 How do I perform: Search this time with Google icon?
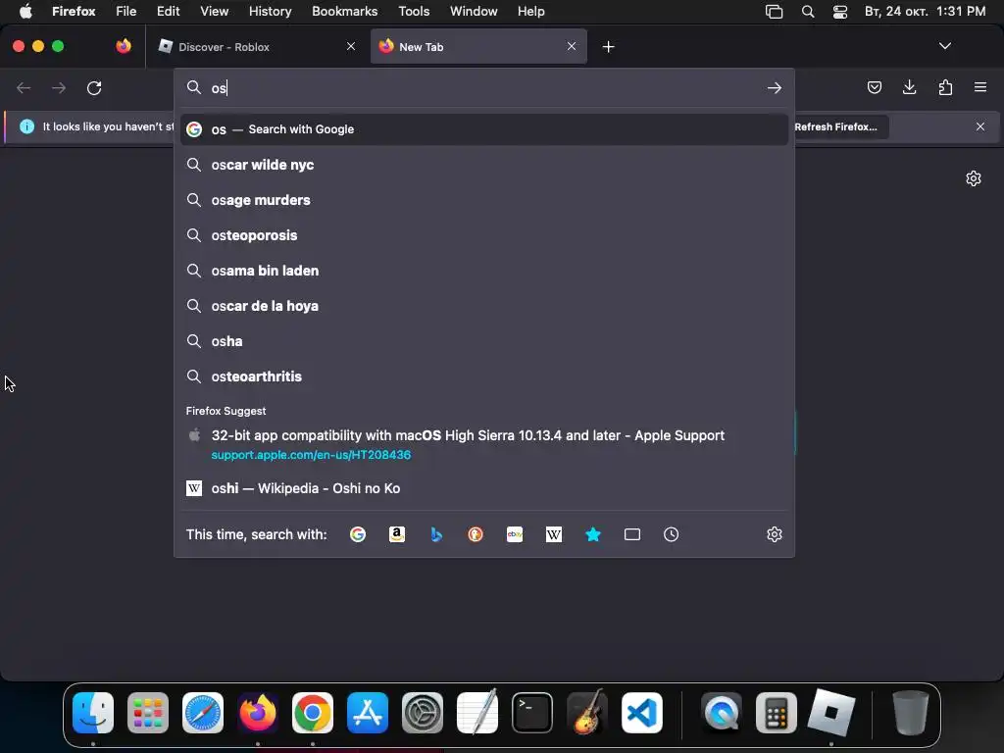[x=358, y=534]
